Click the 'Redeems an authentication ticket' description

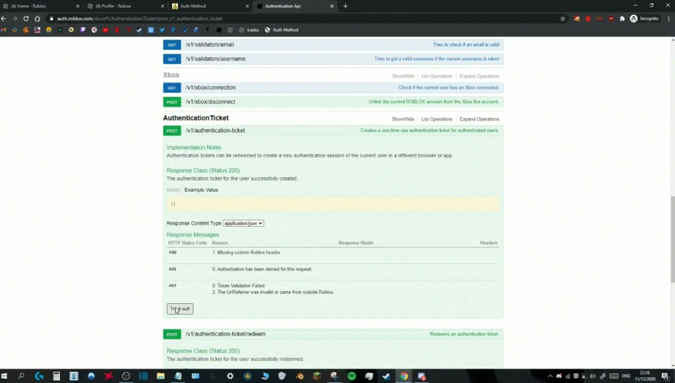point(464,334)
